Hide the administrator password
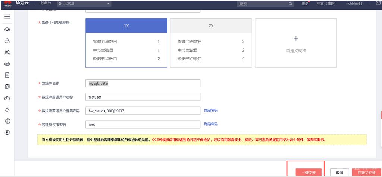This screenshot has width=382, height=177. pos(211,124)
